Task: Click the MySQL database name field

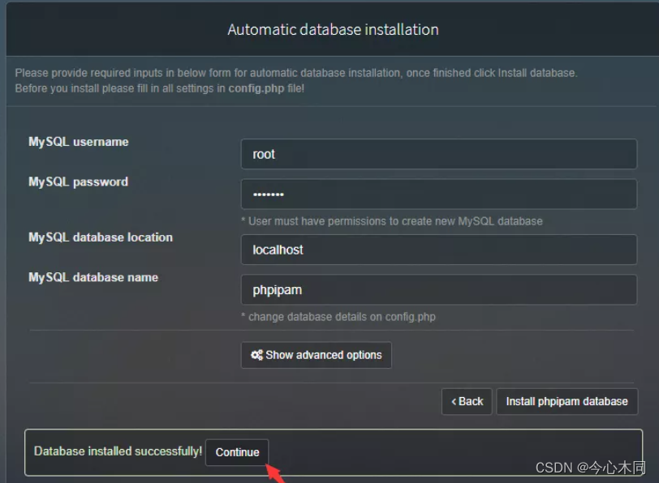Action: coord(438,289)
